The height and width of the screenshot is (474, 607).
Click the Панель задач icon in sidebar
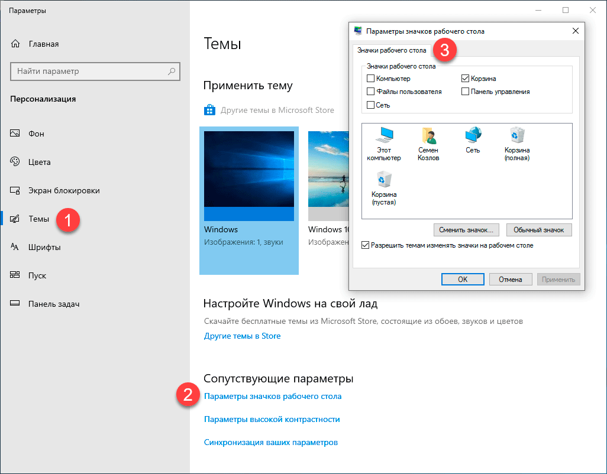point(15,304)
